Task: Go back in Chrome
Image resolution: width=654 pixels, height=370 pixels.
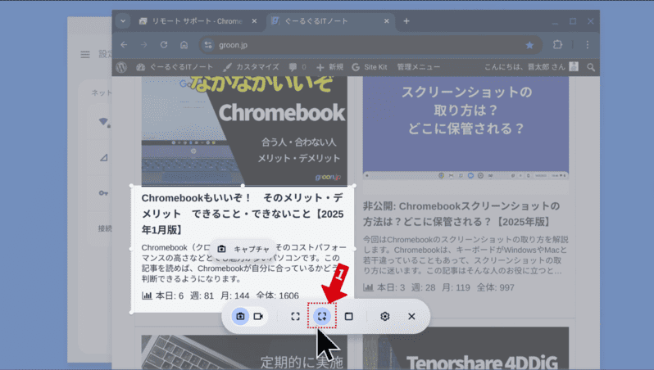Action: (x=124, y=44)
